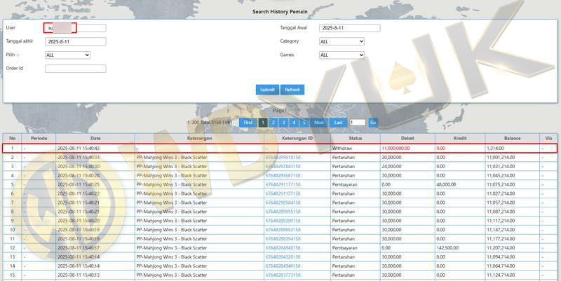Go to First page
This screenshot has height=281, width=561.
248,122
